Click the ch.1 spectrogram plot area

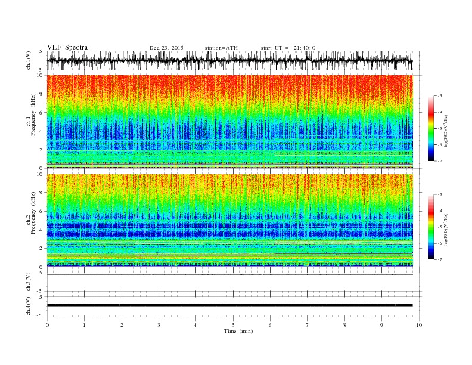229,122
